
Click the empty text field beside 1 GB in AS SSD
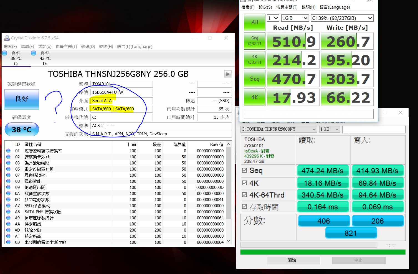coord(374,129)
